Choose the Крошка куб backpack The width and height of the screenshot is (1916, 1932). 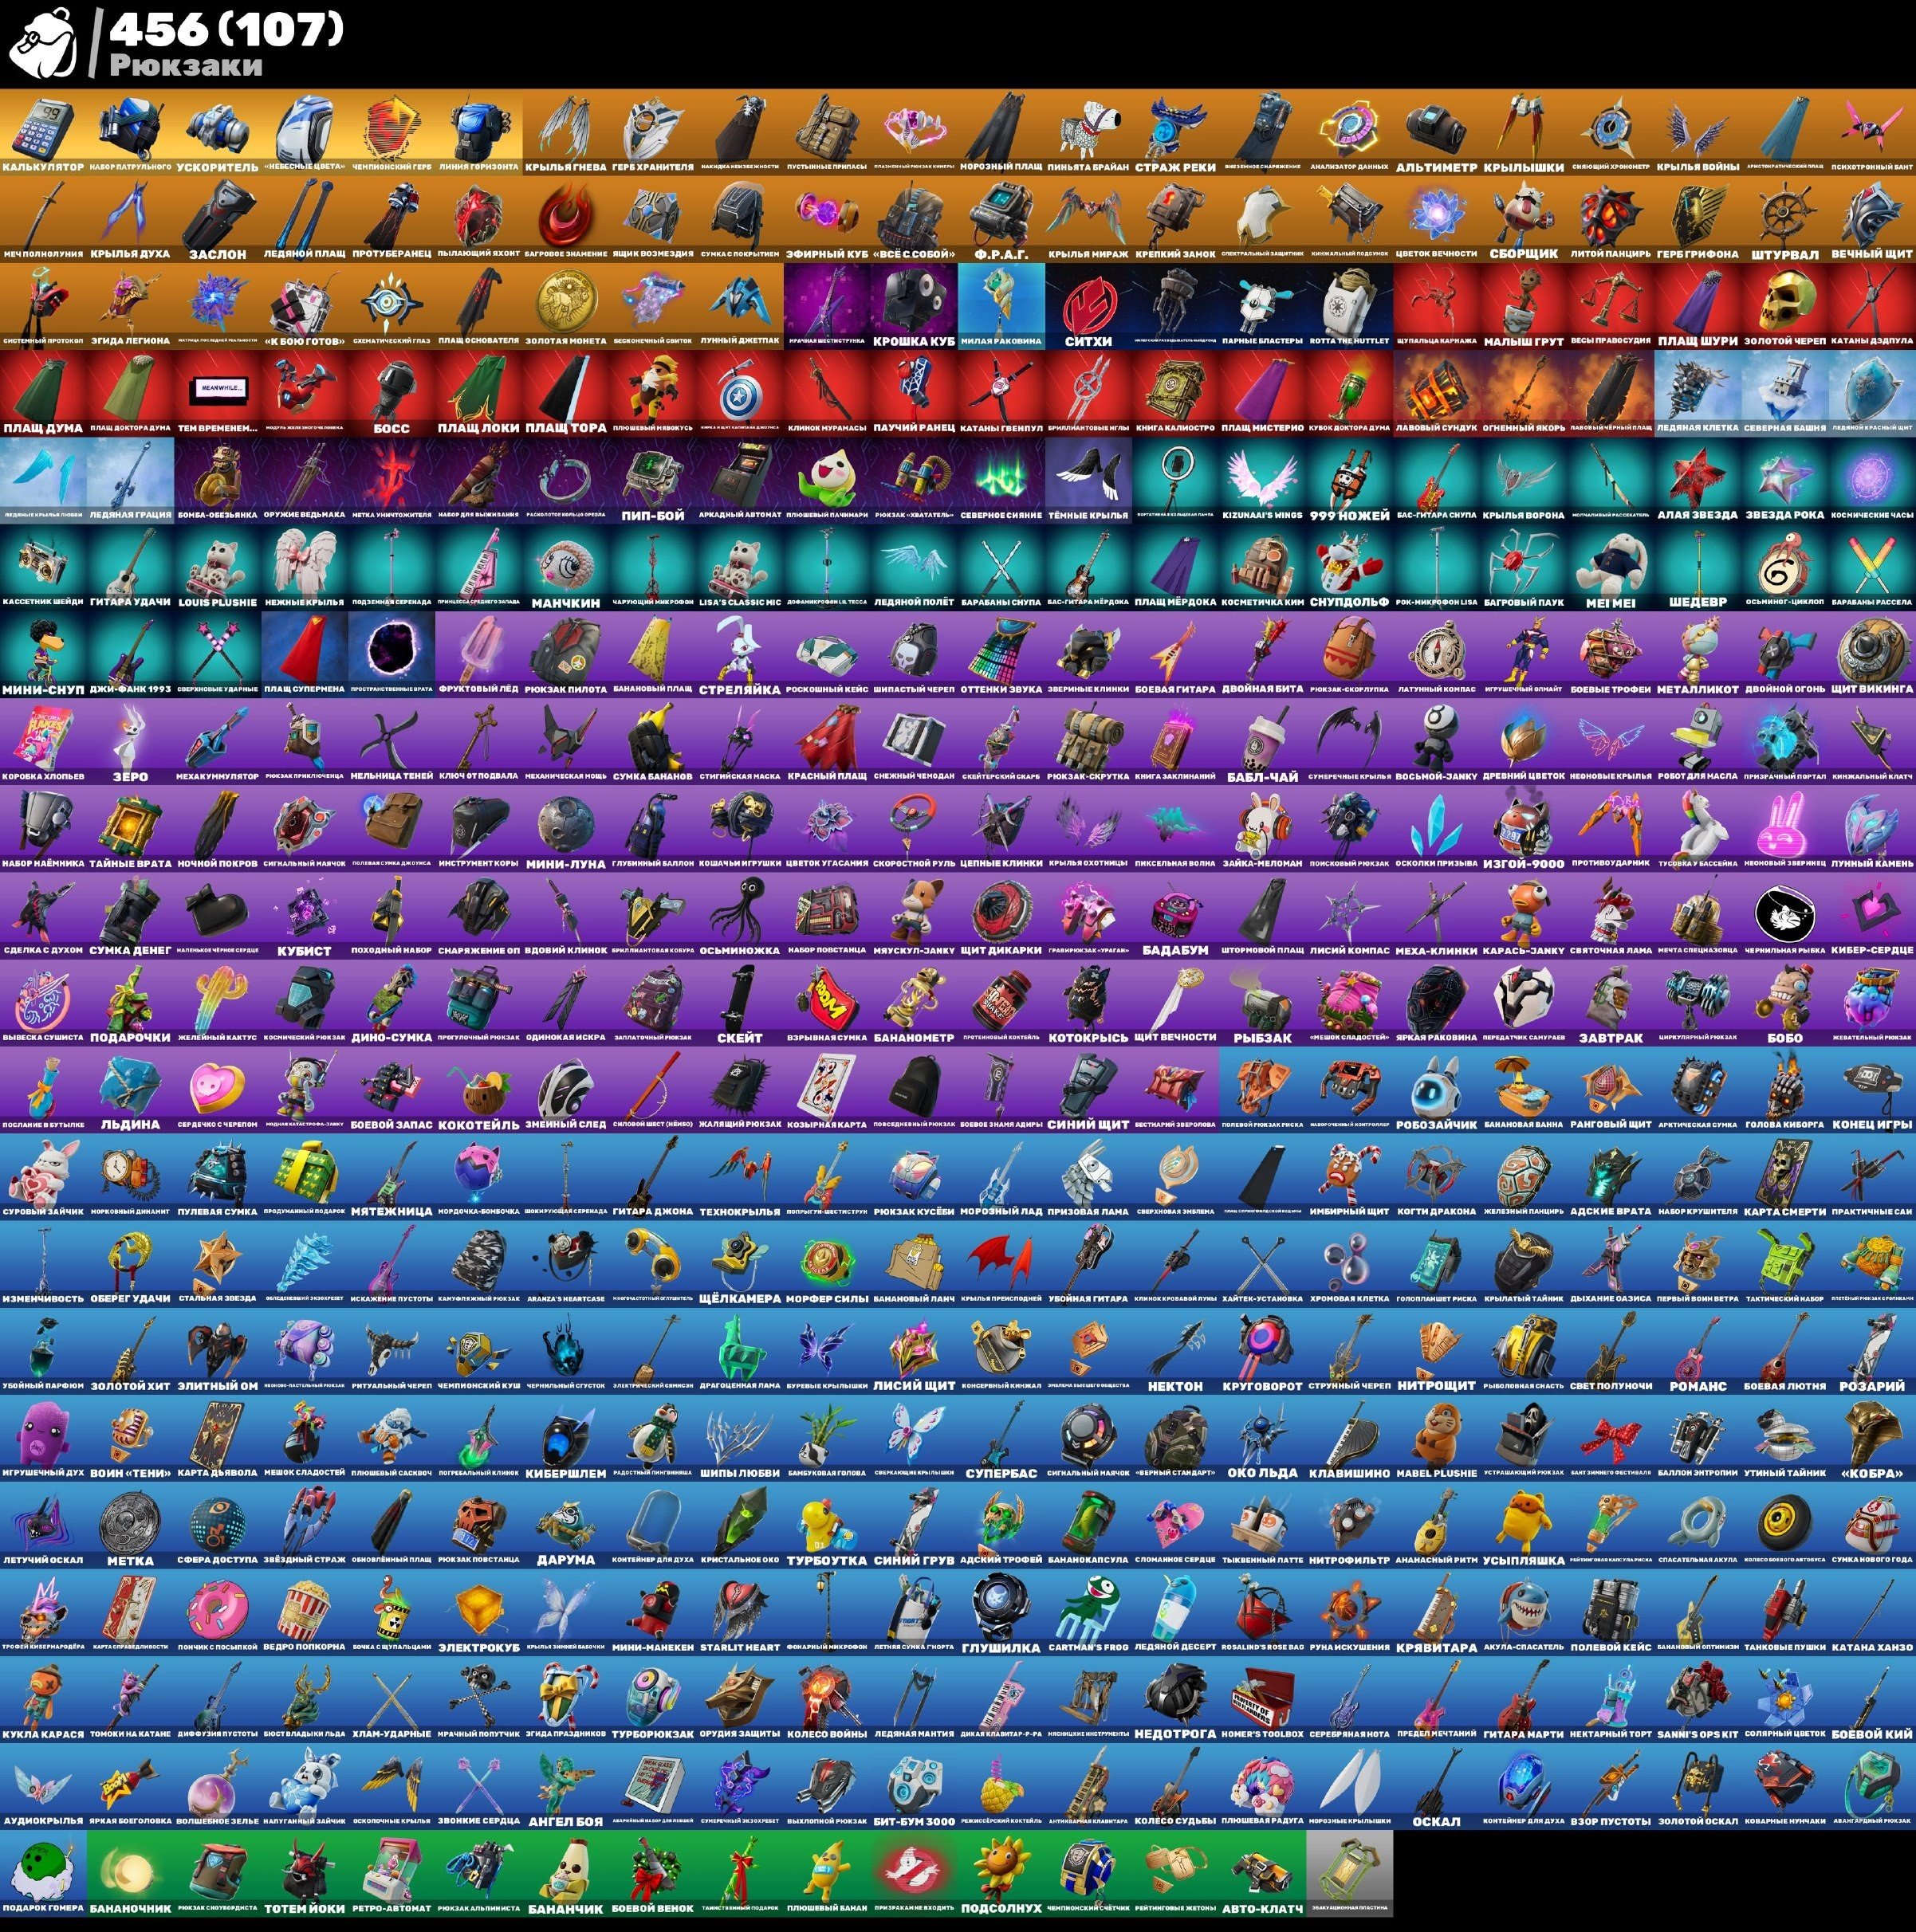[914, 306]
